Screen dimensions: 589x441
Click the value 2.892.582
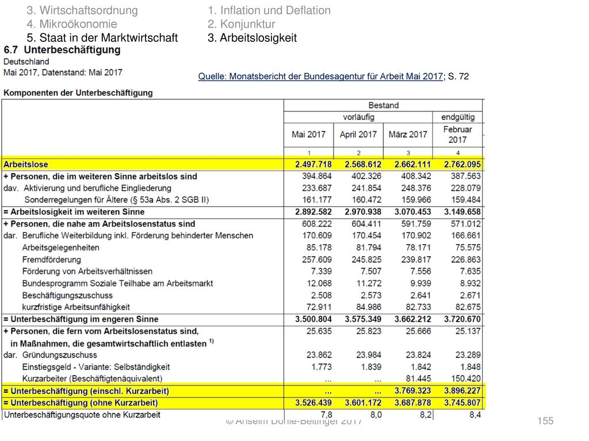[313, 212]
